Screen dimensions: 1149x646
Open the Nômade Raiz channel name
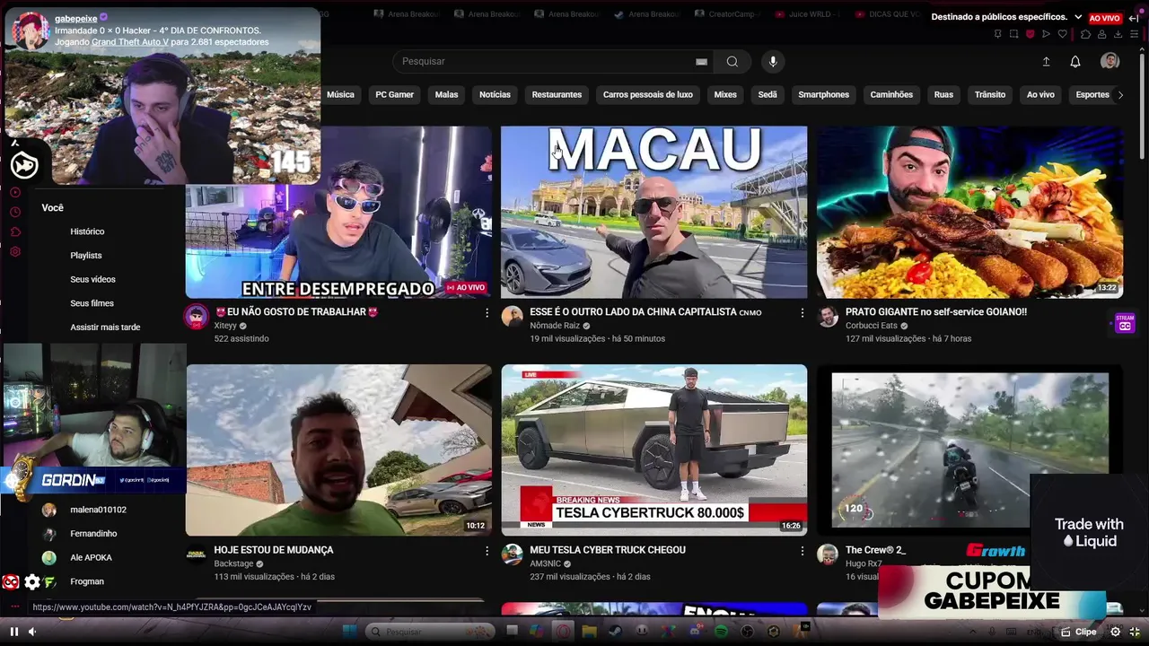555,326
